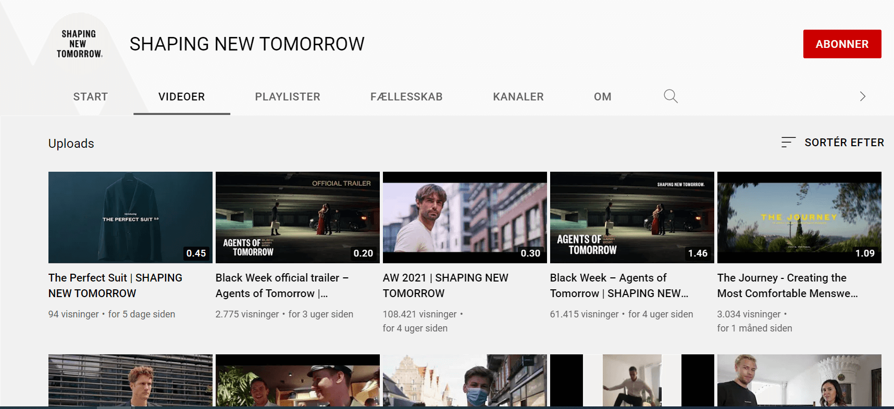Screen dimensions: 894x409
Task: Click the 0.45 duration badge
Action: 196,253
